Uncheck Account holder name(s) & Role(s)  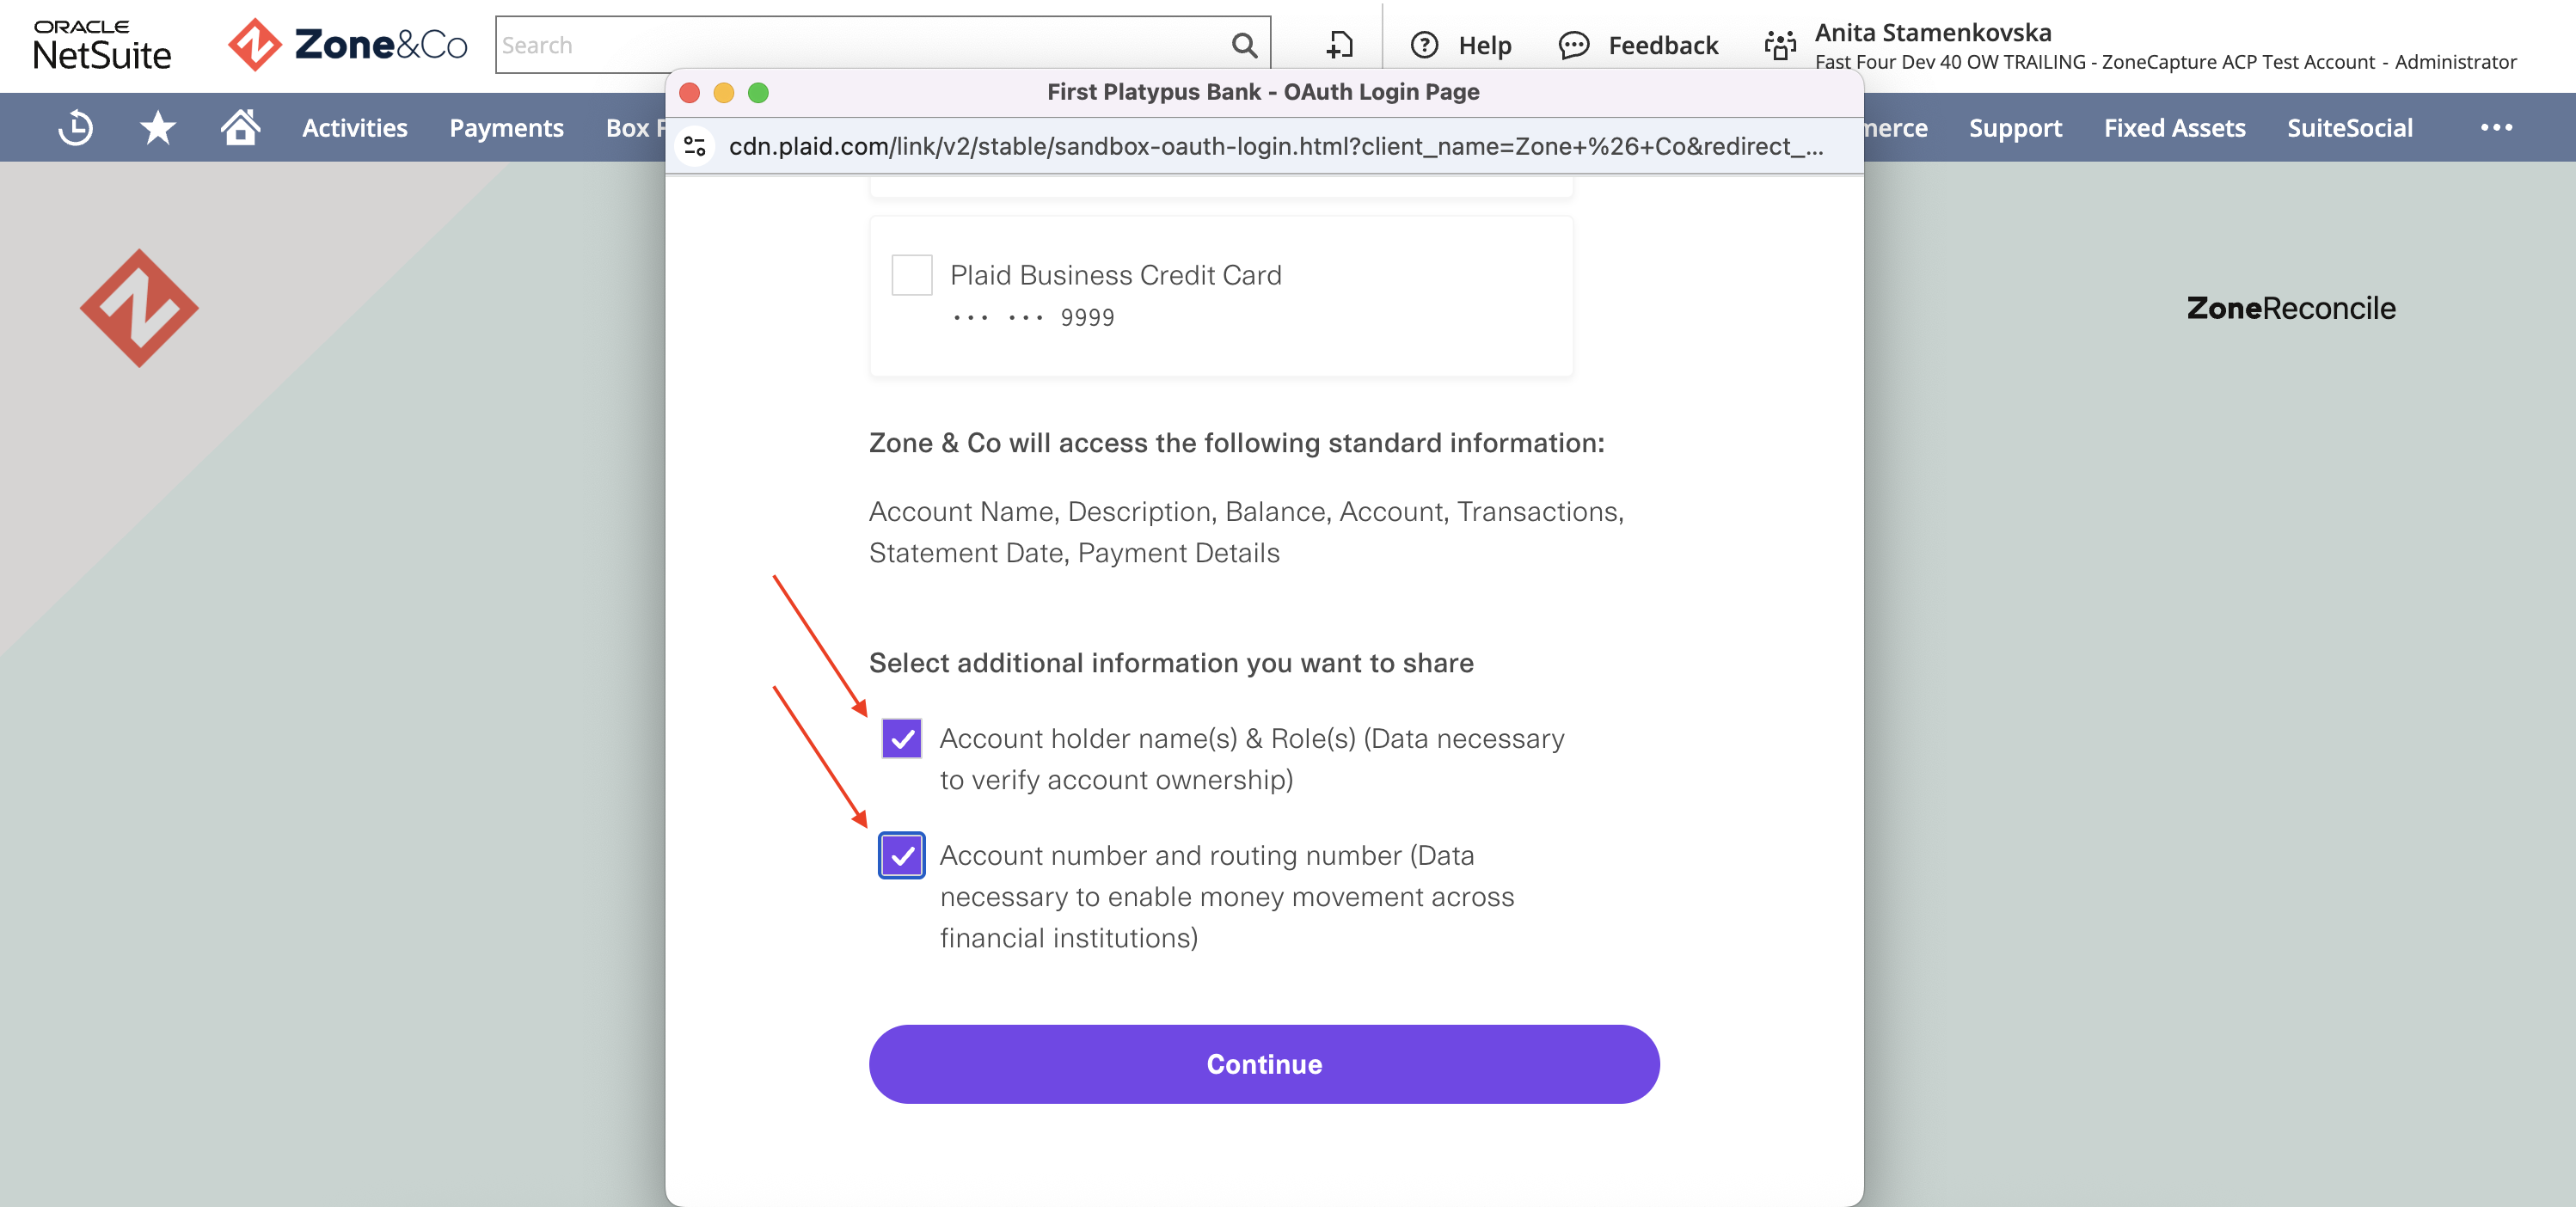[901, 738]
